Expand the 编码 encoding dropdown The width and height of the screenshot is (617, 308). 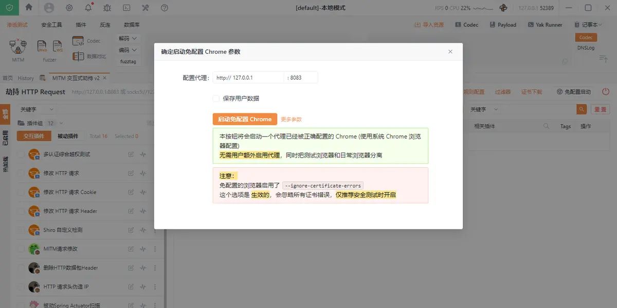pyautogui.click(x=128, y=51)
